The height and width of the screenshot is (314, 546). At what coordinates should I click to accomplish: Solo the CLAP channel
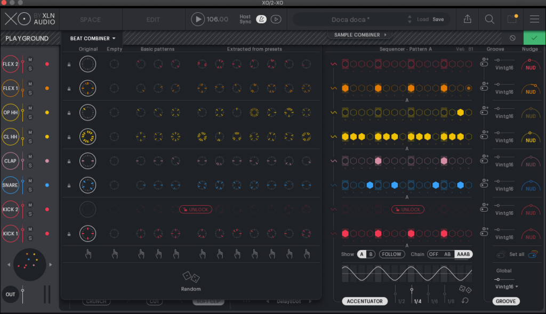click(30, 165)
